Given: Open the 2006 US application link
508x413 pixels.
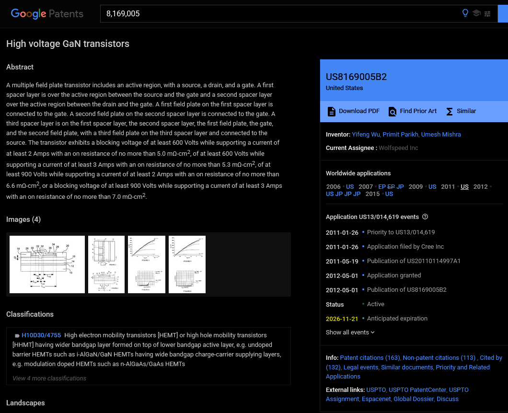Looking at the screenshot, I should pos(350,186).
